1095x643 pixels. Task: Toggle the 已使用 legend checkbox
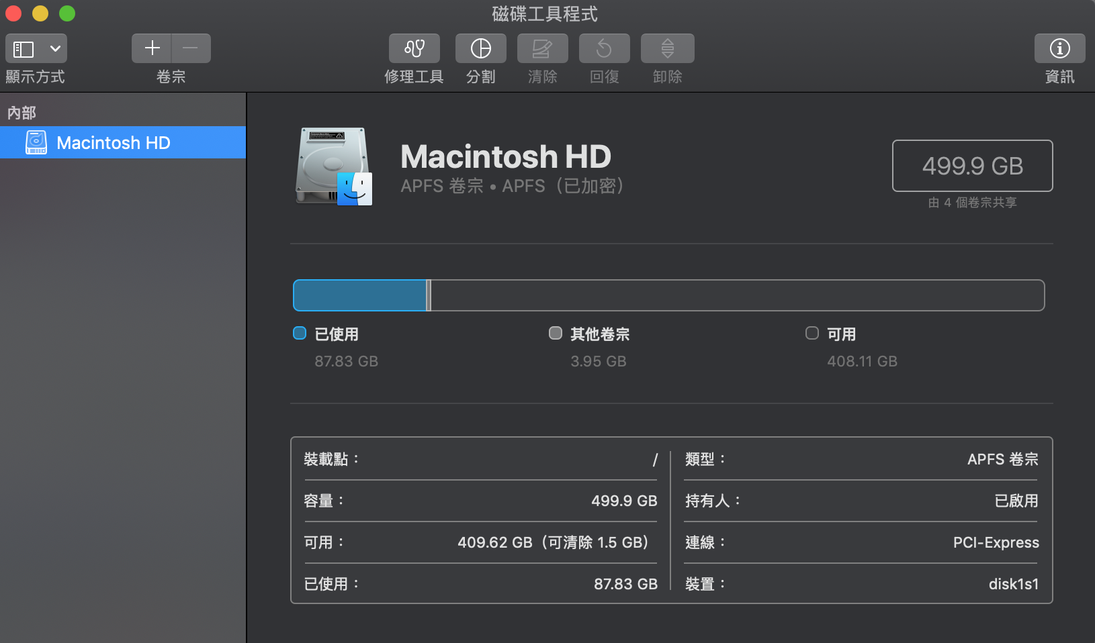point(299,333)
